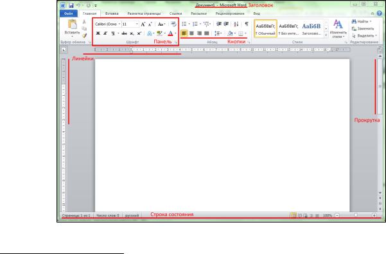Toggle strikethrough abc button

[x=125, y=33]
